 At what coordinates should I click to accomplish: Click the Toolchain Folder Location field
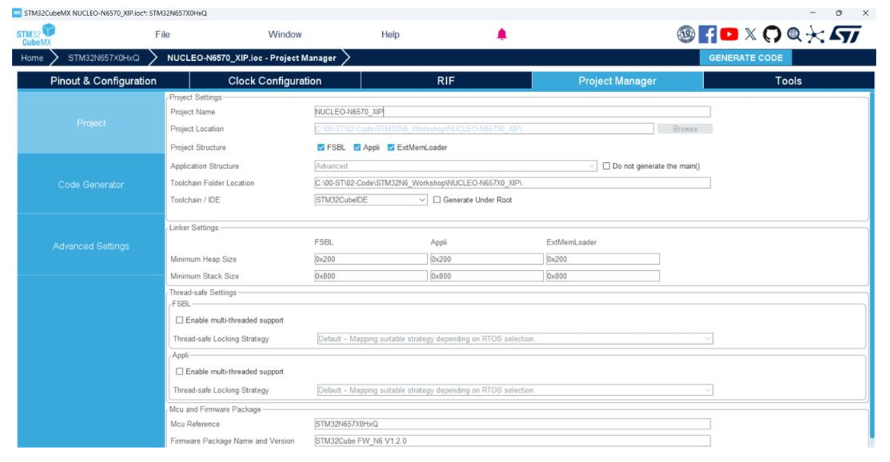512,183
